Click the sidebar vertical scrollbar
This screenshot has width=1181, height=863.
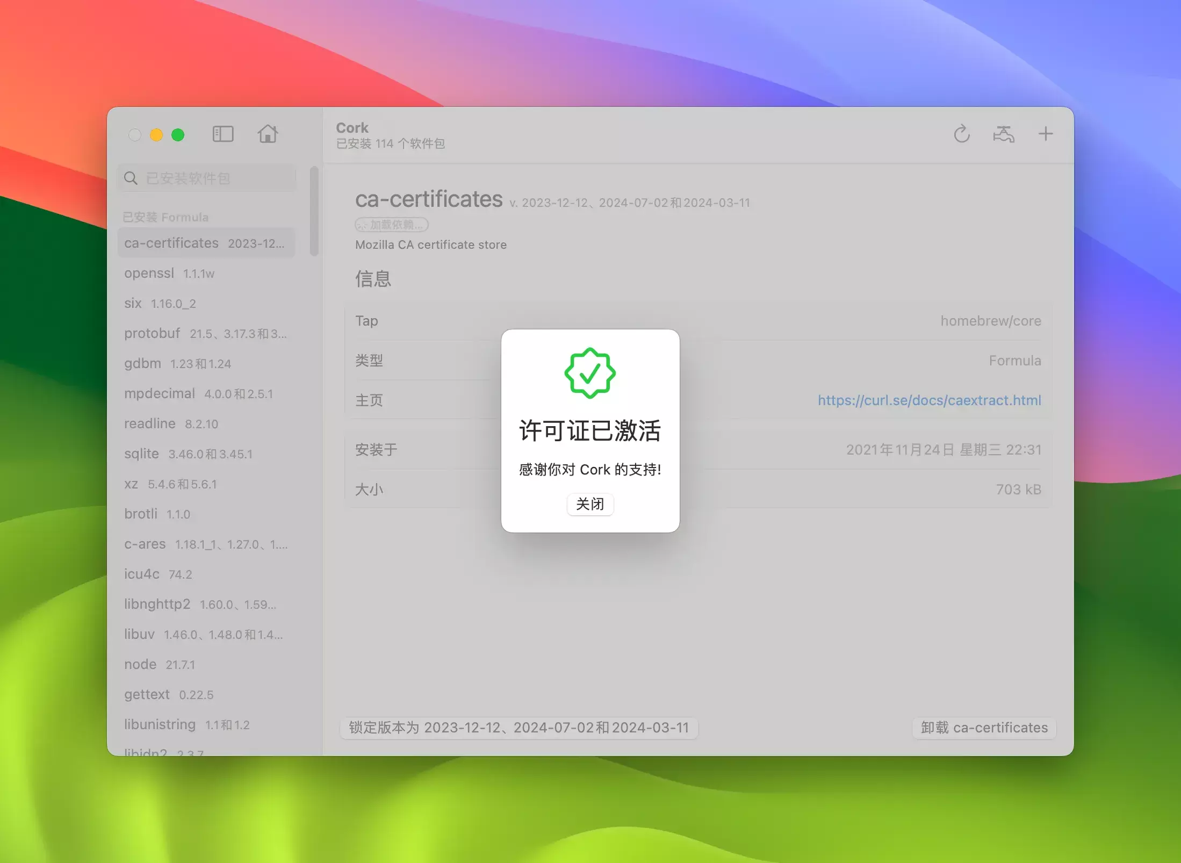coord(314,211)
